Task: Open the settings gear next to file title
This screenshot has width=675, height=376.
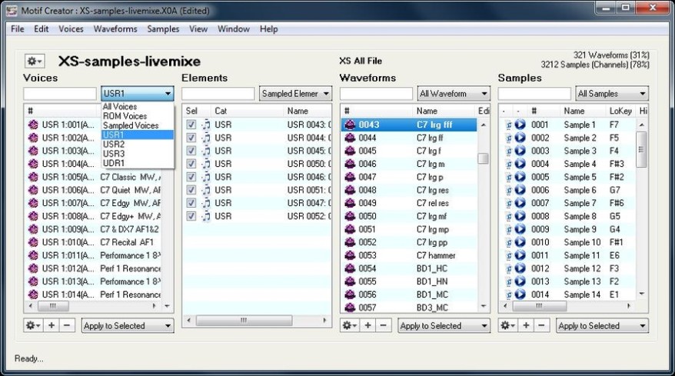Action: tap(34, 62)
